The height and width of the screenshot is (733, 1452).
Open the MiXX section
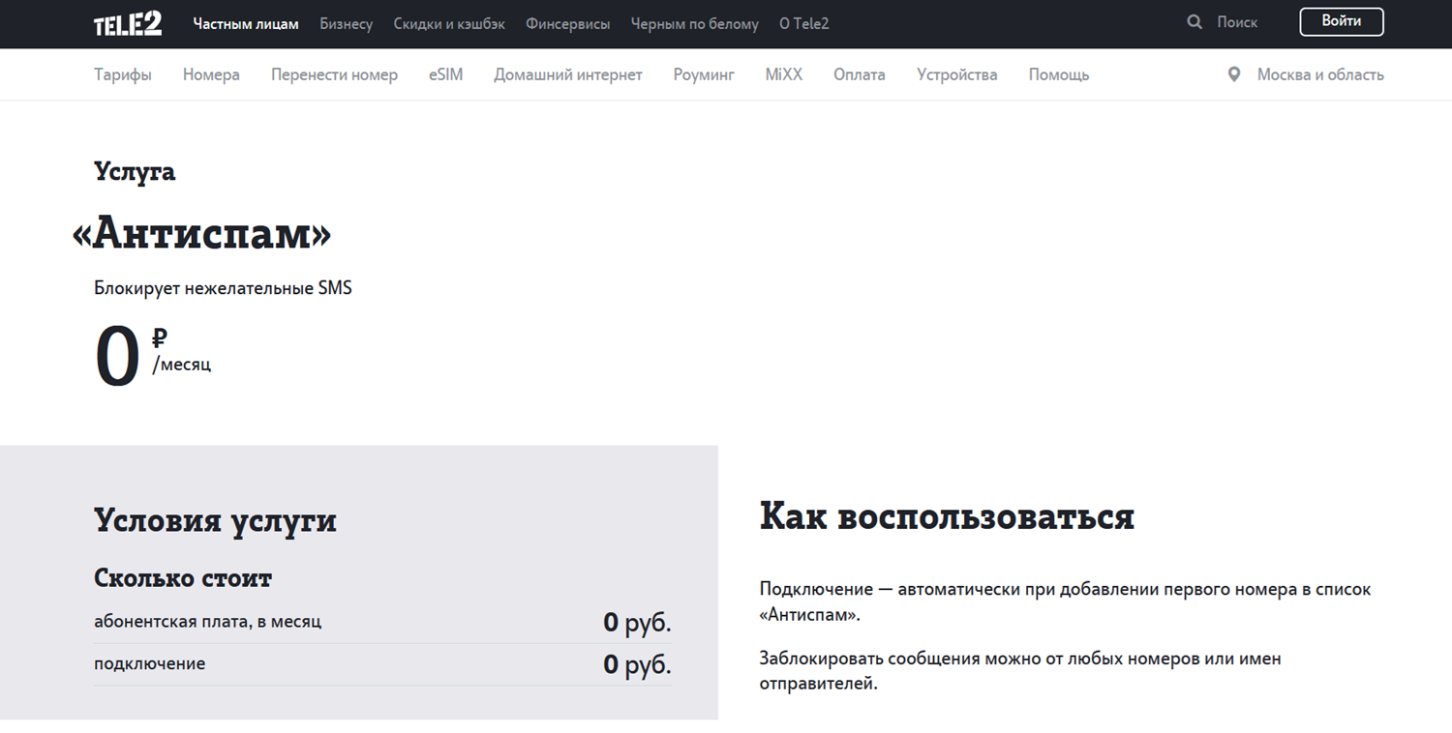coord(784,74)
